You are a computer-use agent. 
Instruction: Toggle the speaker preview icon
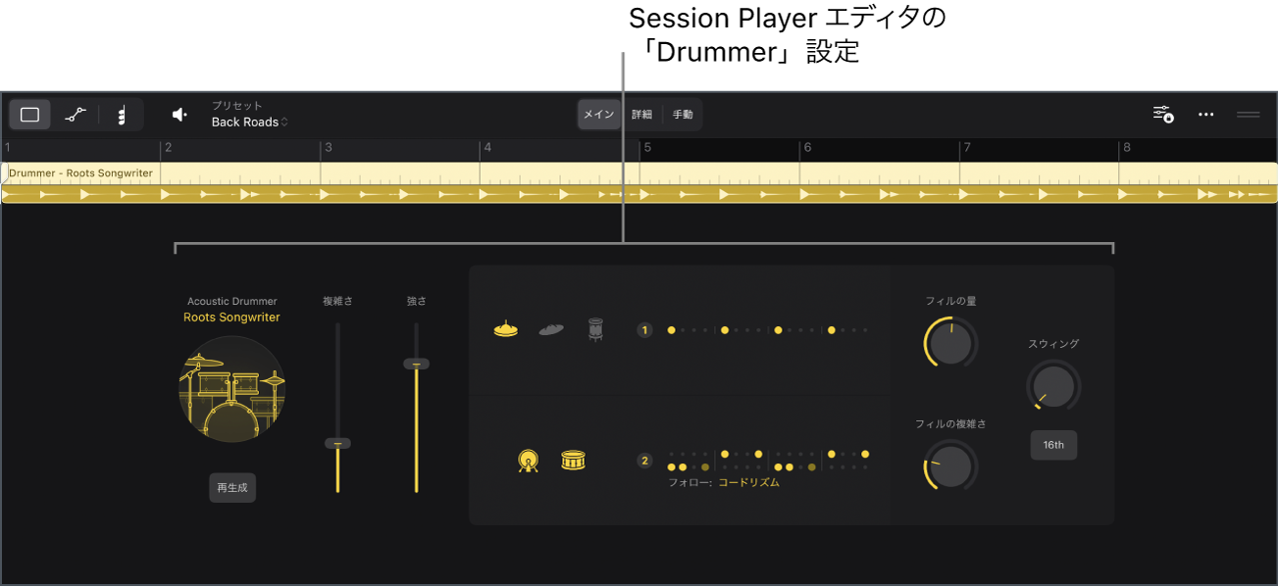[179, 115]
